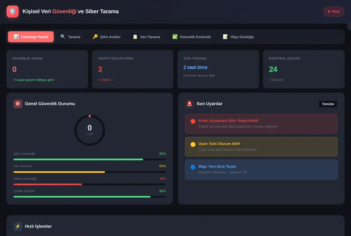Click the notepad icon beside Olay Günlüğü
The image size is (351, 236).
coord(226,37)
